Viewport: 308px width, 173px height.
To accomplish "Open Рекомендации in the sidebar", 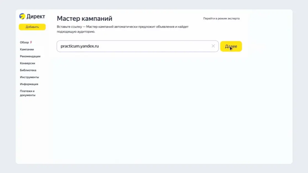I will [x=30, y=56].
